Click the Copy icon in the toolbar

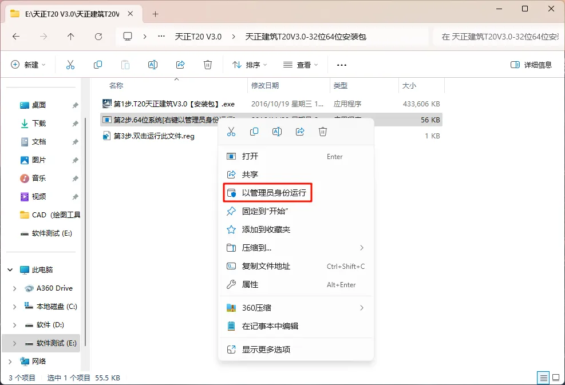tap(98, 65)
